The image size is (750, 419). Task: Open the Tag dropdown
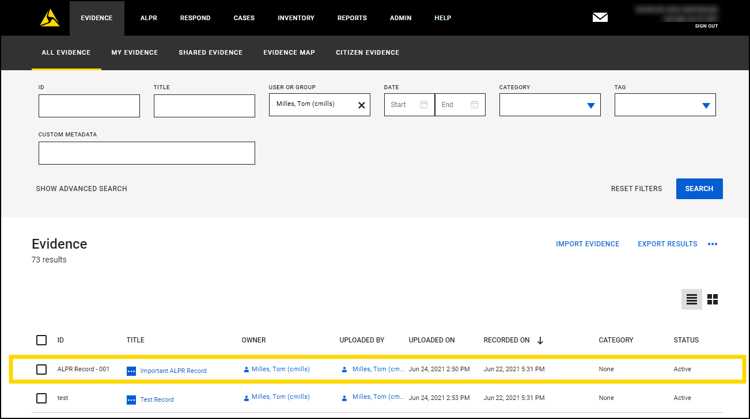(706, 105)
